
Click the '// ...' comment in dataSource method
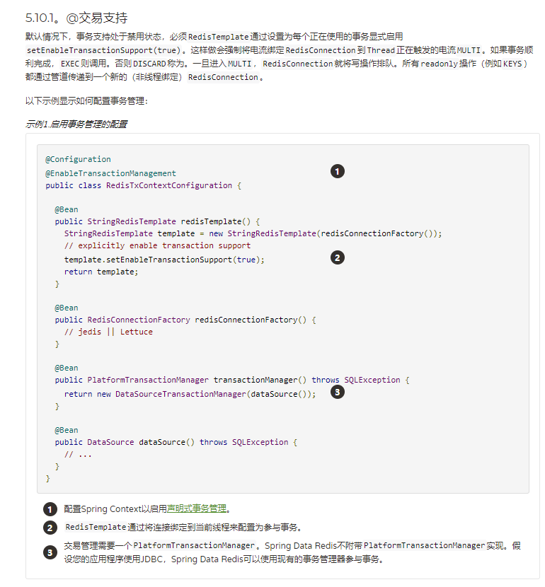pos(78,454)
